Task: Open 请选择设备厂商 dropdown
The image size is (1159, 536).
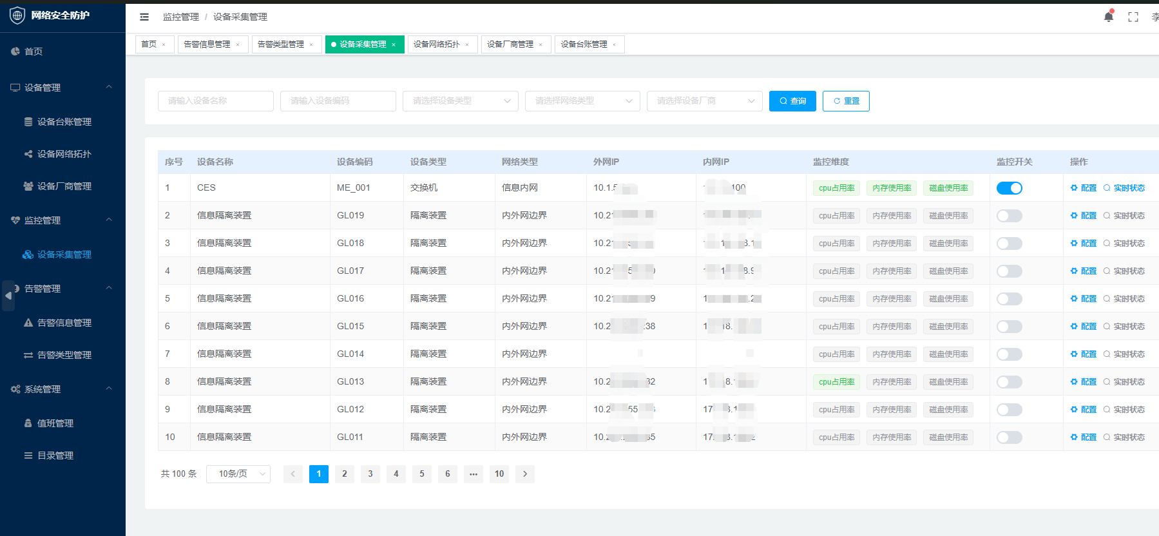Action: click(x=705, y=101)
